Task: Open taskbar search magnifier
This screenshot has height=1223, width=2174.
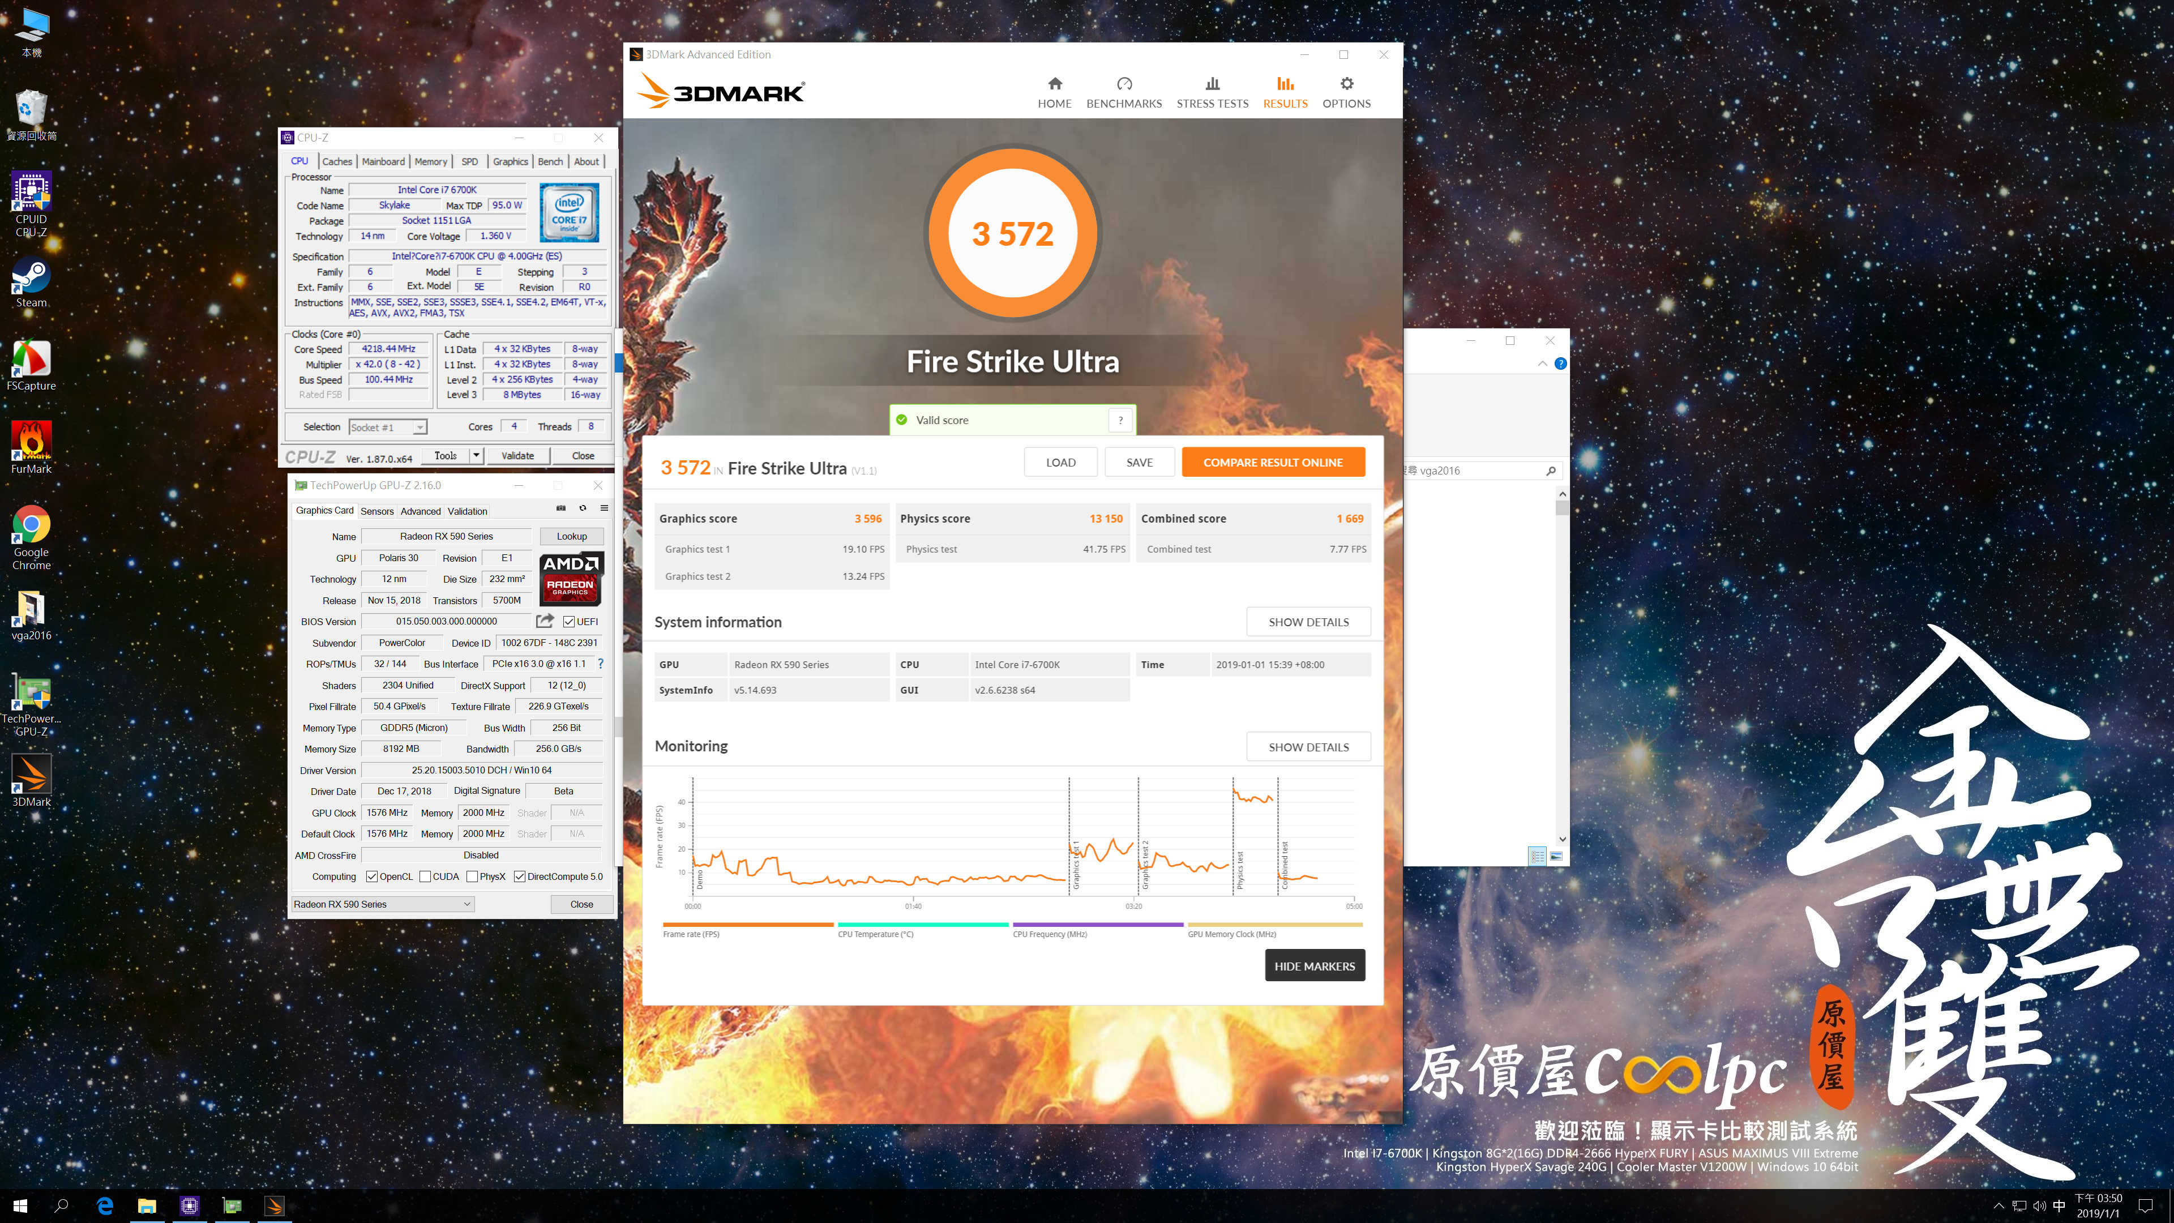Action: [x=62, y=1206]
